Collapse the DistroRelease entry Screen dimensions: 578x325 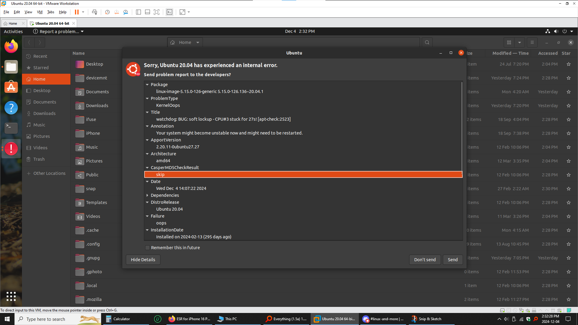point(147,202)
